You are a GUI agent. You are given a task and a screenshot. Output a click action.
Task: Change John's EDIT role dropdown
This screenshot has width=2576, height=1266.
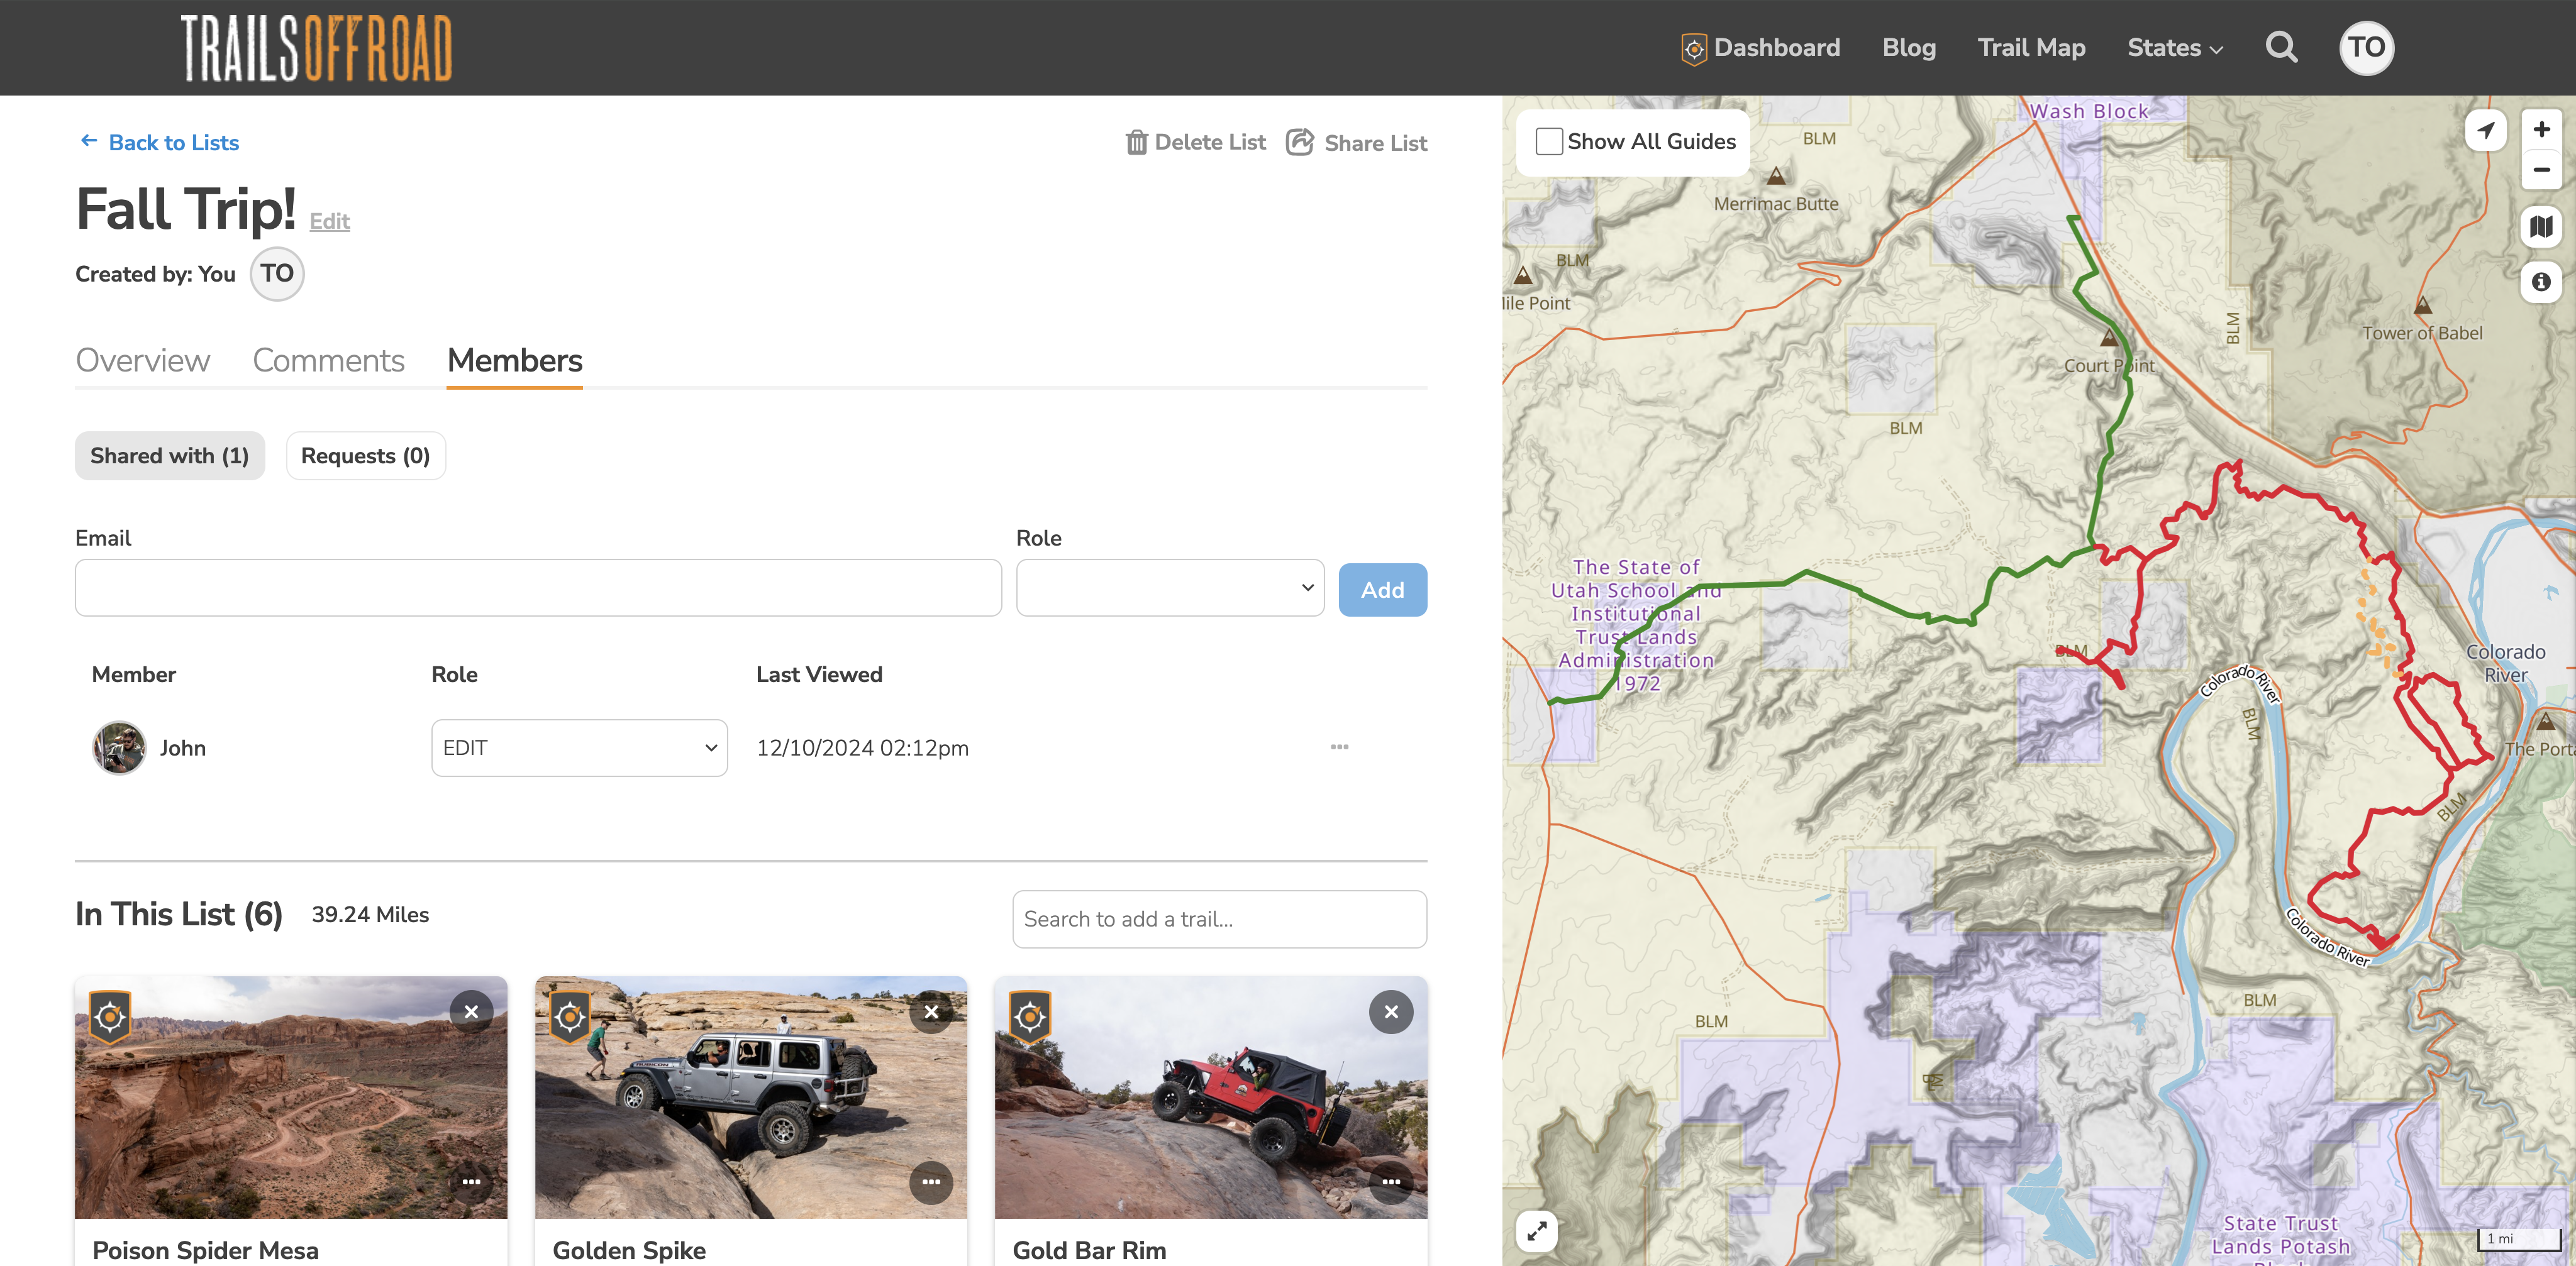click(x=579, y=747)
